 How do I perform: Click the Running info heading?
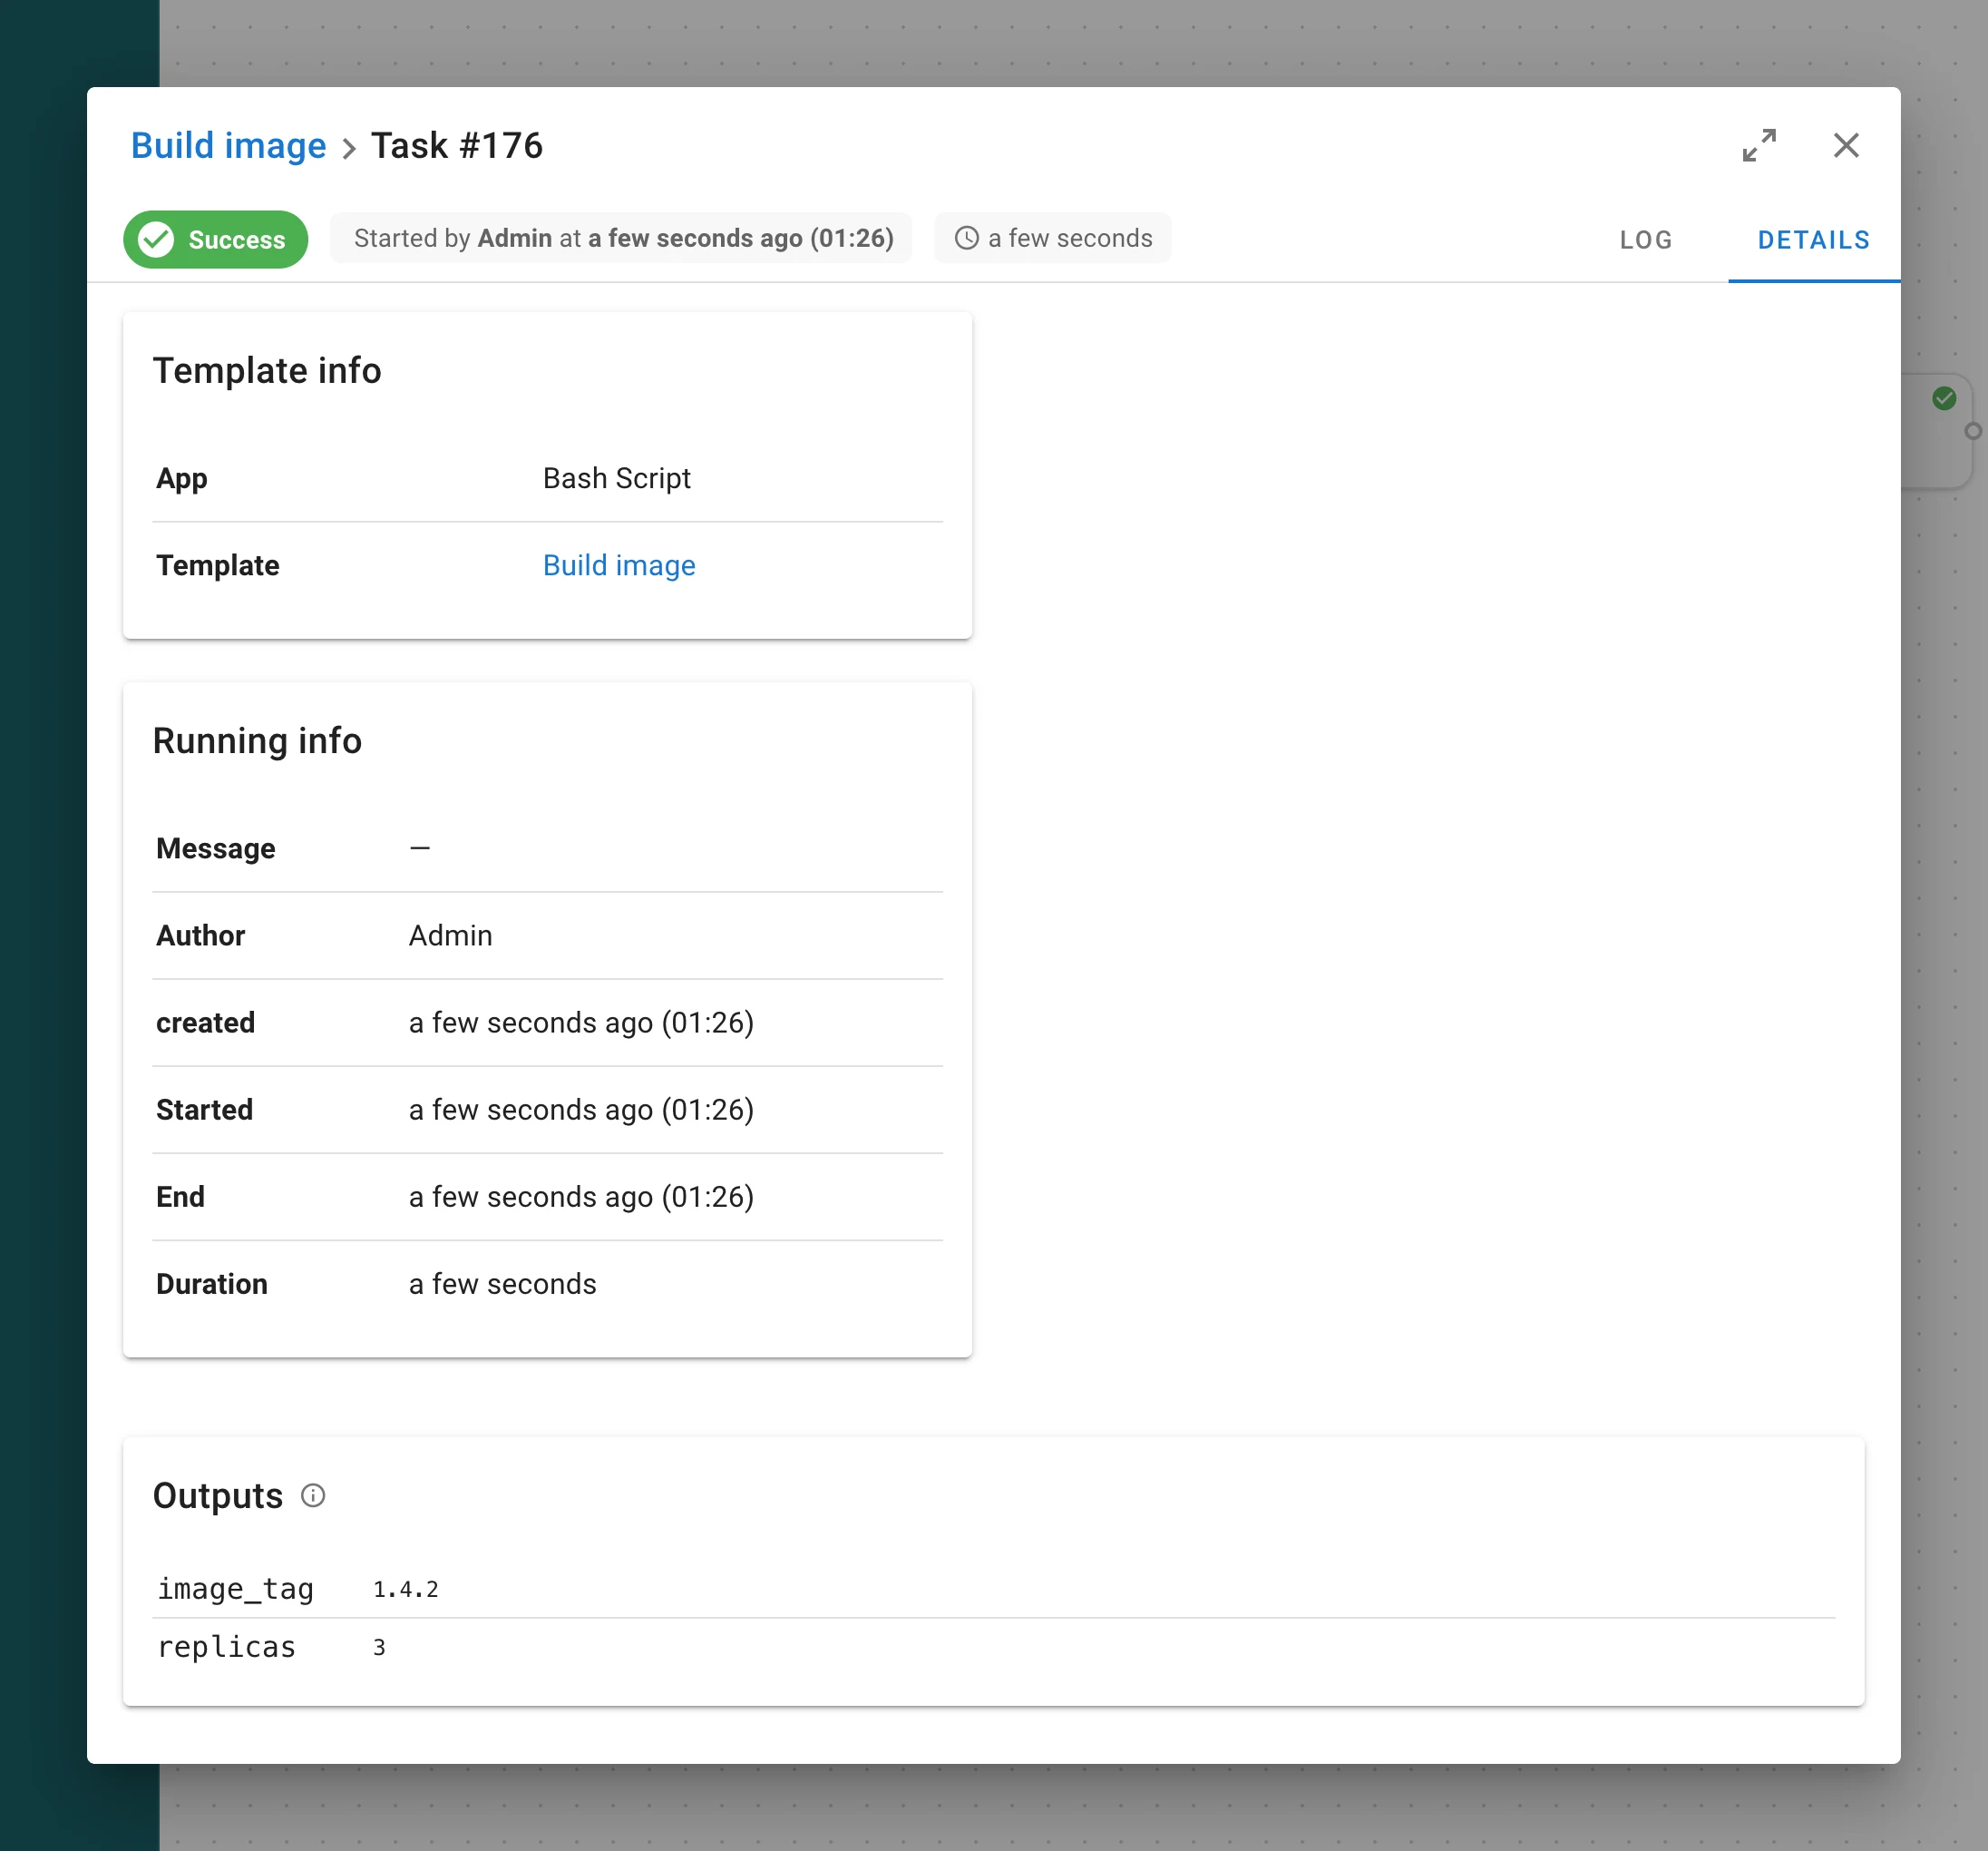point(257,740)
